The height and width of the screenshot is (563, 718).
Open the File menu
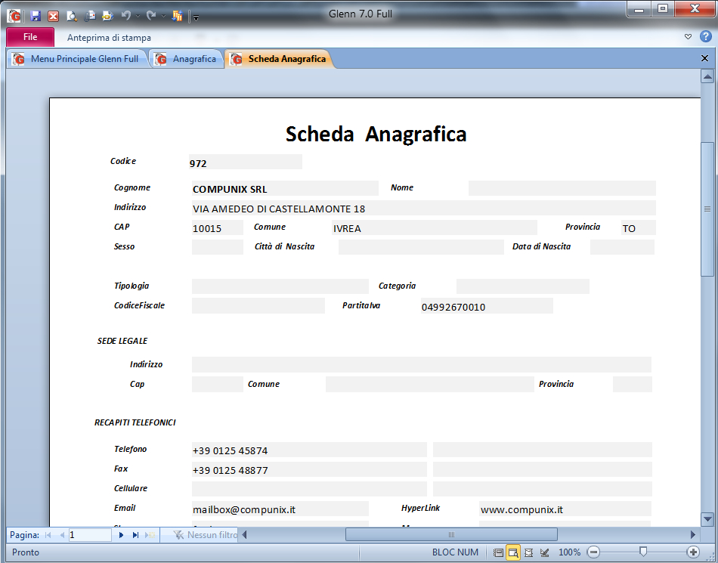pos(30,37)
